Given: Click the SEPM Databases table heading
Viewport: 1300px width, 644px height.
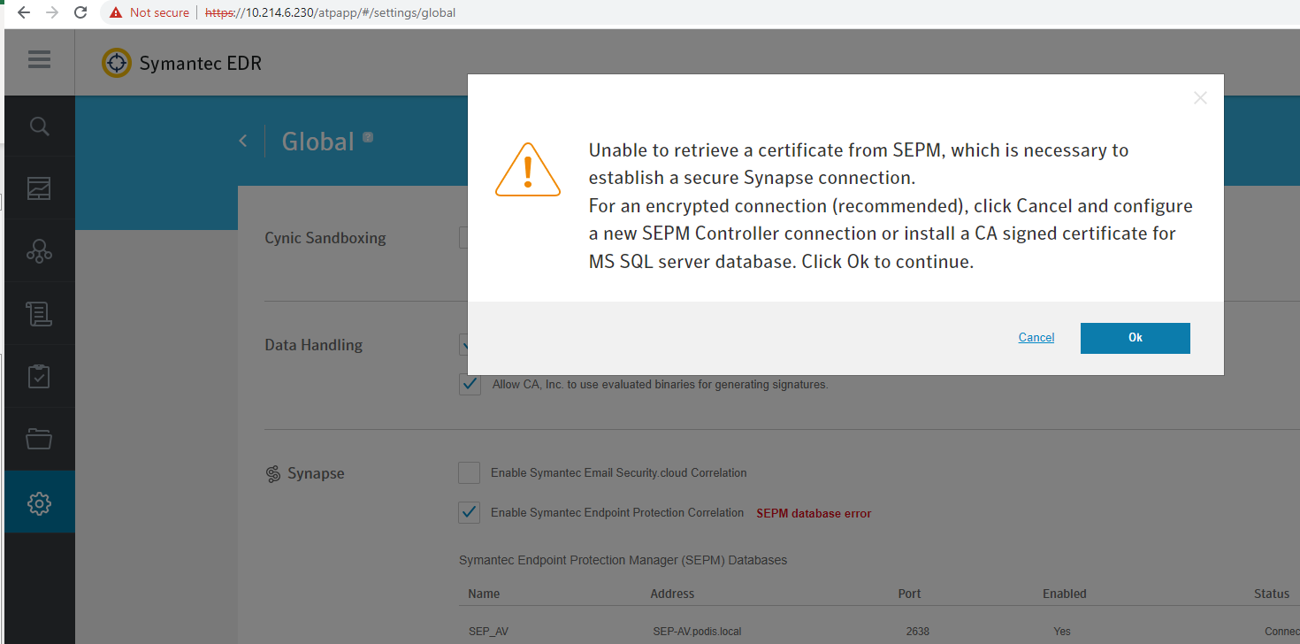Looking at the screenshot, I should tap(623, 560).
